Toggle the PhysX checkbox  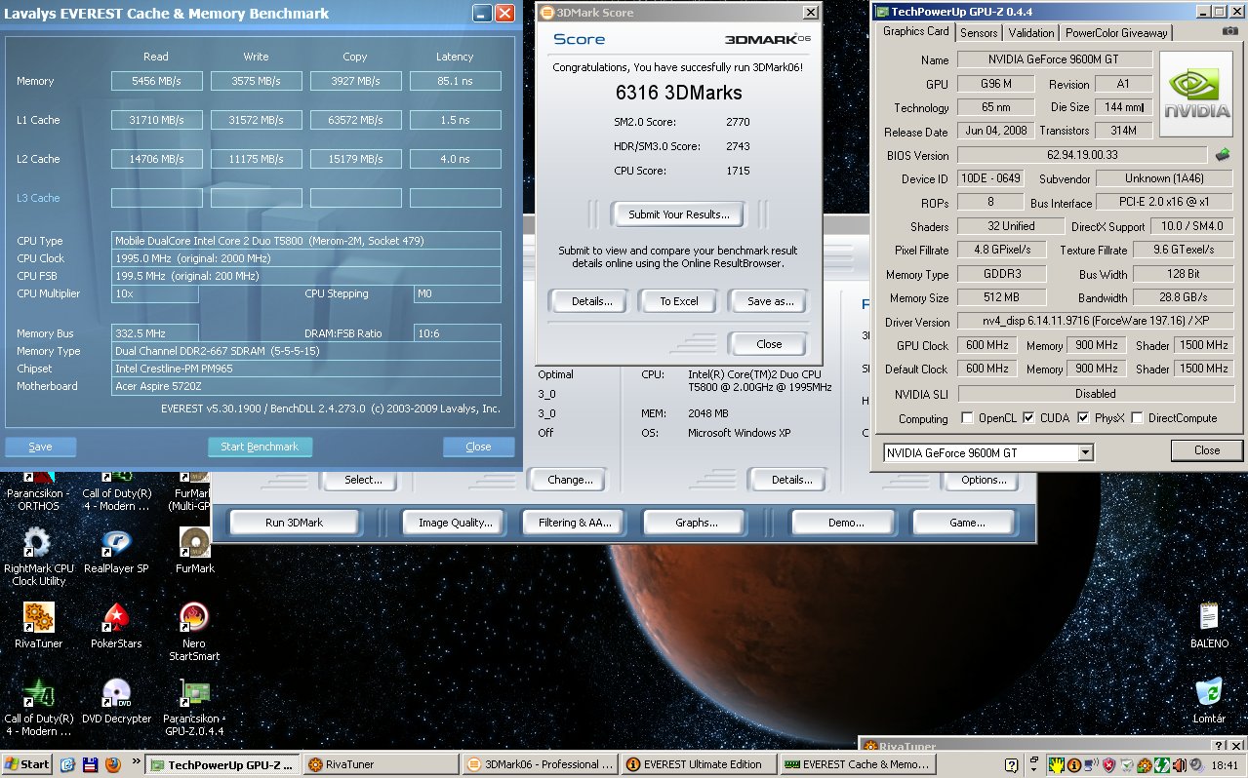[1084, 418]
